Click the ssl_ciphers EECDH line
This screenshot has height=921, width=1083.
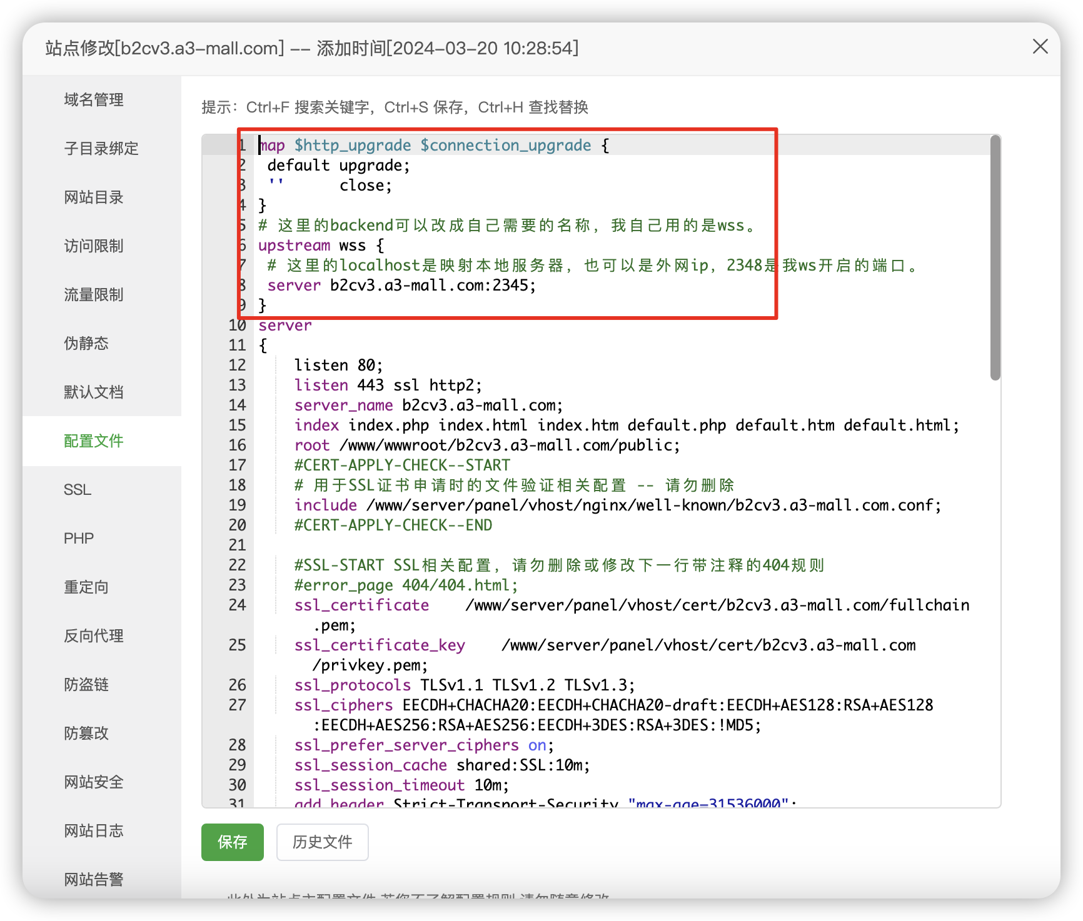(613, 715)
